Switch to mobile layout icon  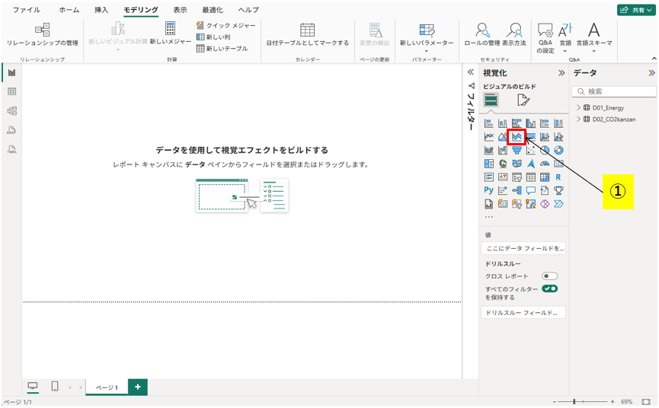pyautogui.click(x=55, y=386)
